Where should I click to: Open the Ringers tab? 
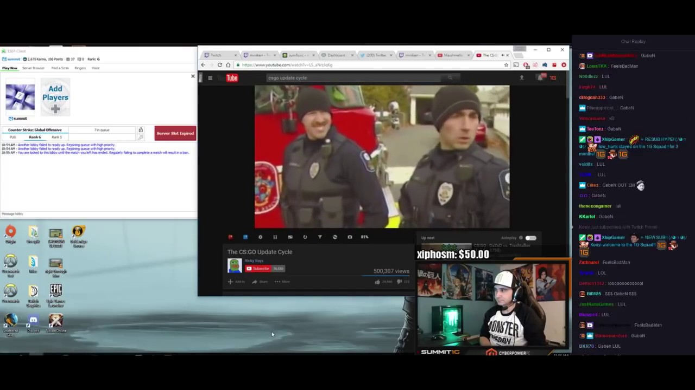pos(80,68)
